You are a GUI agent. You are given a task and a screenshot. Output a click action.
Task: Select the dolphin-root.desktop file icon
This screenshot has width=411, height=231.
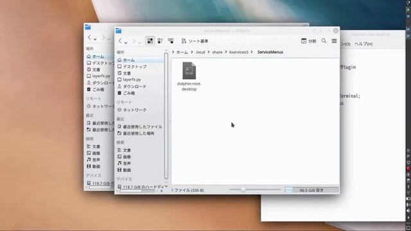(x=189, y=71)
